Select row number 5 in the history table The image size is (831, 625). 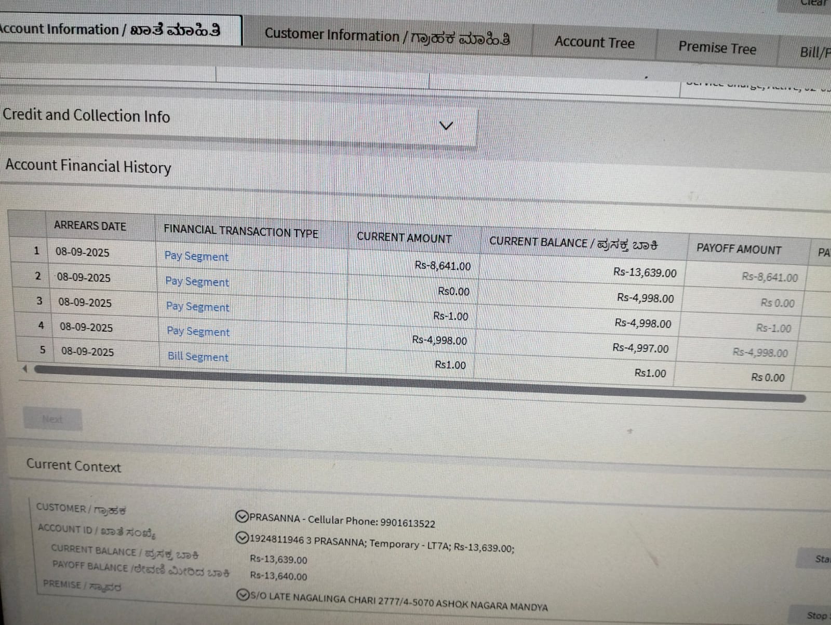43,350
